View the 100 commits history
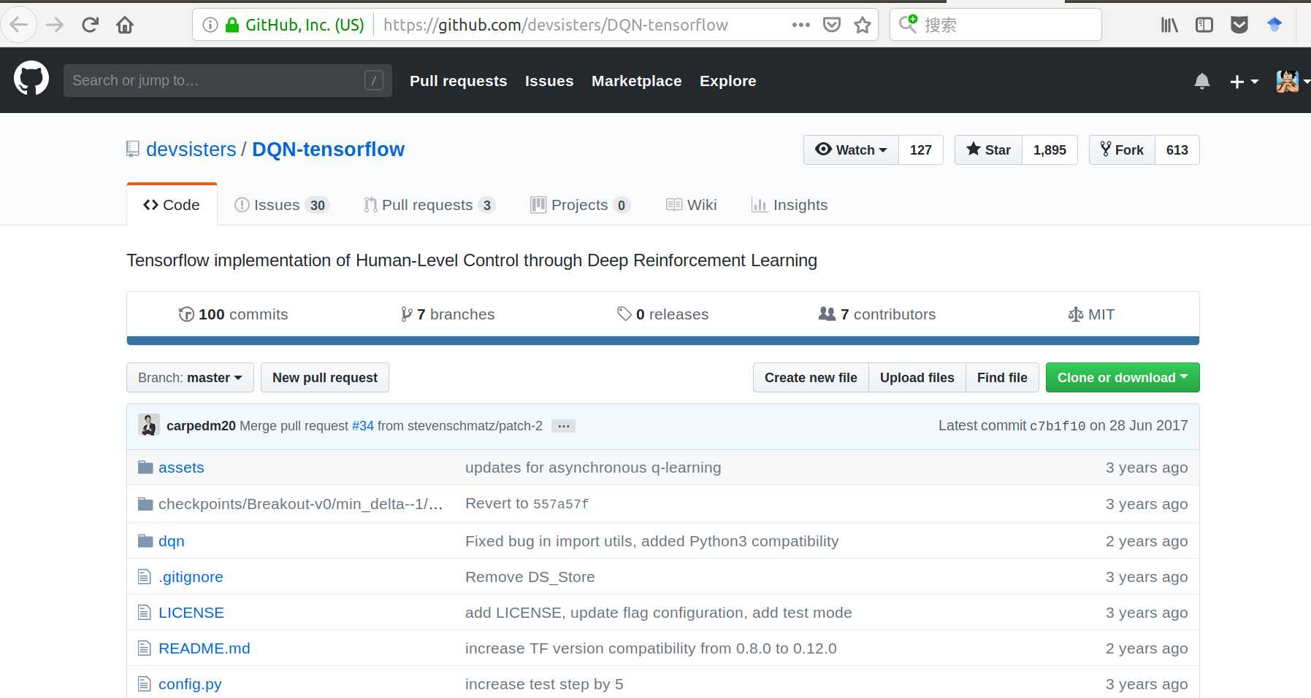Image resolution: width=1311 pixels, height=698 pixels. (x=234, y=314)
